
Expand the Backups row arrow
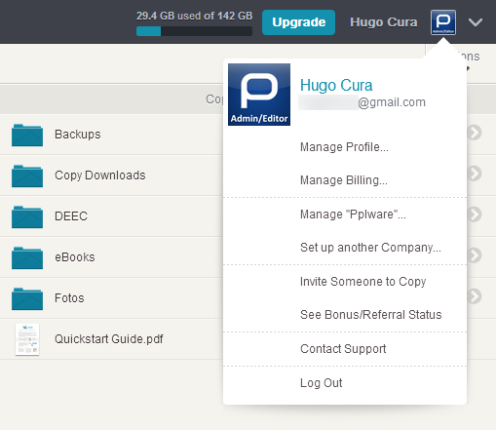[x=475, y=133]
